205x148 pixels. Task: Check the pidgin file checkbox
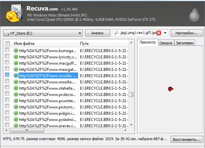point(7,112)
